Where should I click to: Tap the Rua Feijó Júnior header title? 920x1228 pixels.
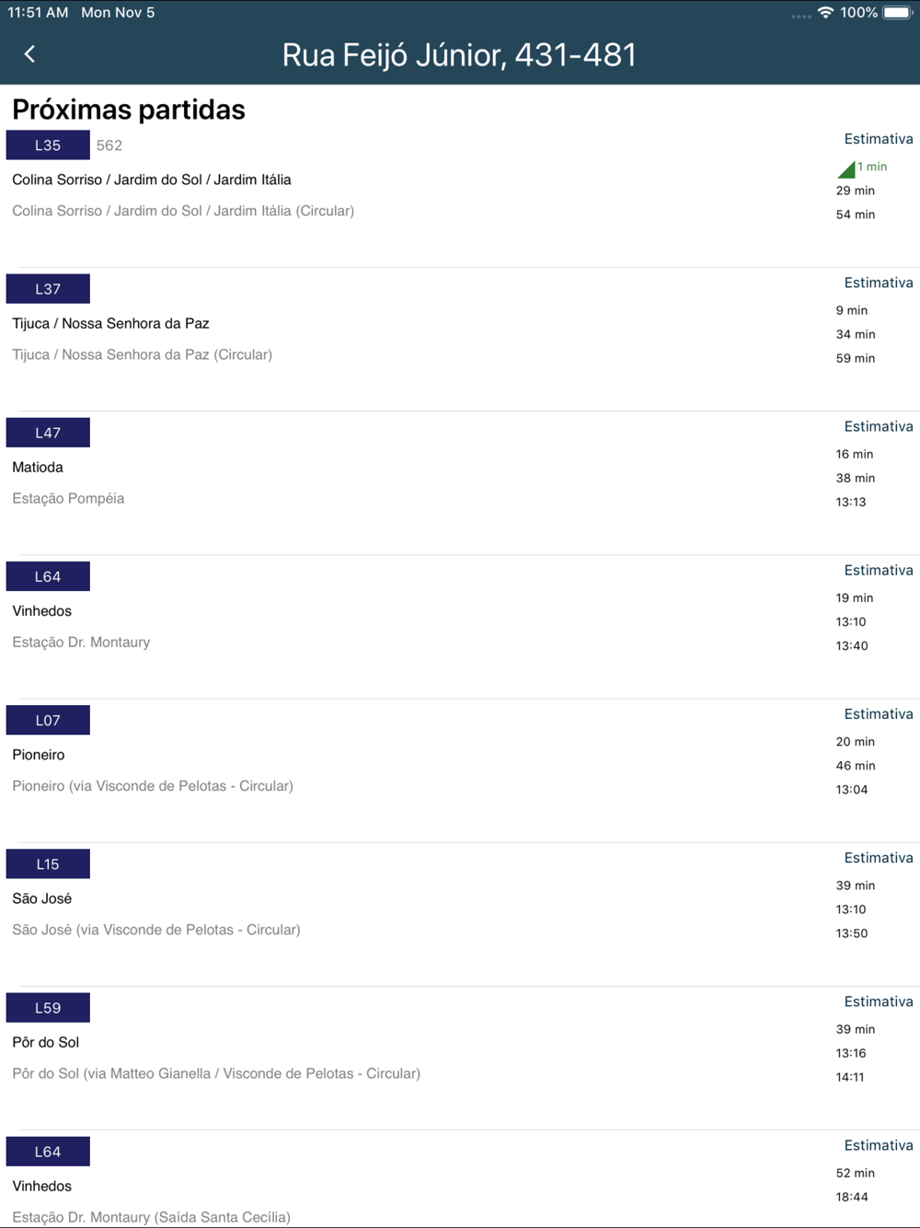pos(459,55)
